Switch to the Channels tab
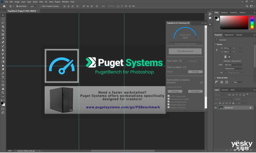Screen dimensions: 256x153 225,90
